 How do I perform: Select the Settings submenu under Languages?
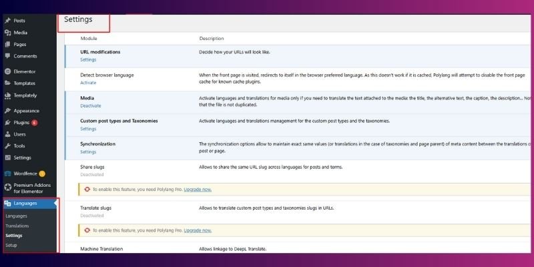pyautogui.click(x=13, y=236)
